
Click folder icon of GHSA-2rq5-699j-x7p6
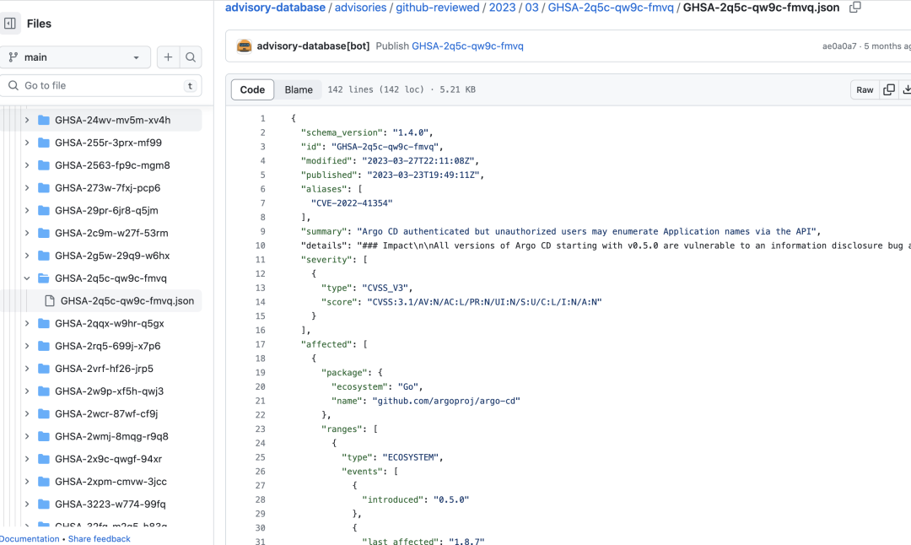44,346
